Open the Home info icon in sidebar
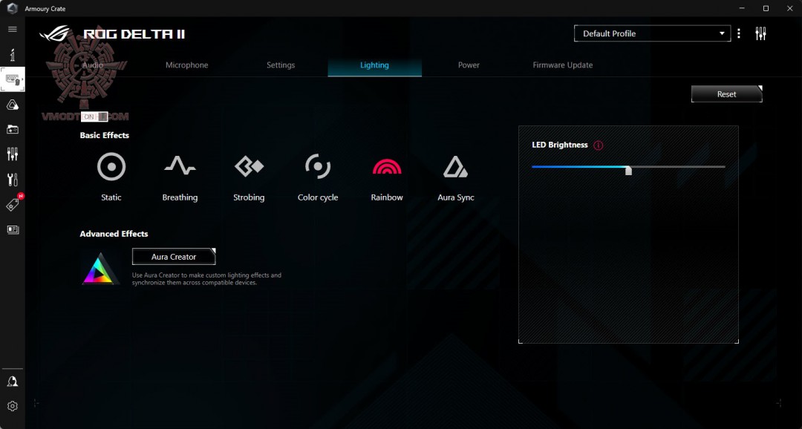 click(x=13, y=55)
